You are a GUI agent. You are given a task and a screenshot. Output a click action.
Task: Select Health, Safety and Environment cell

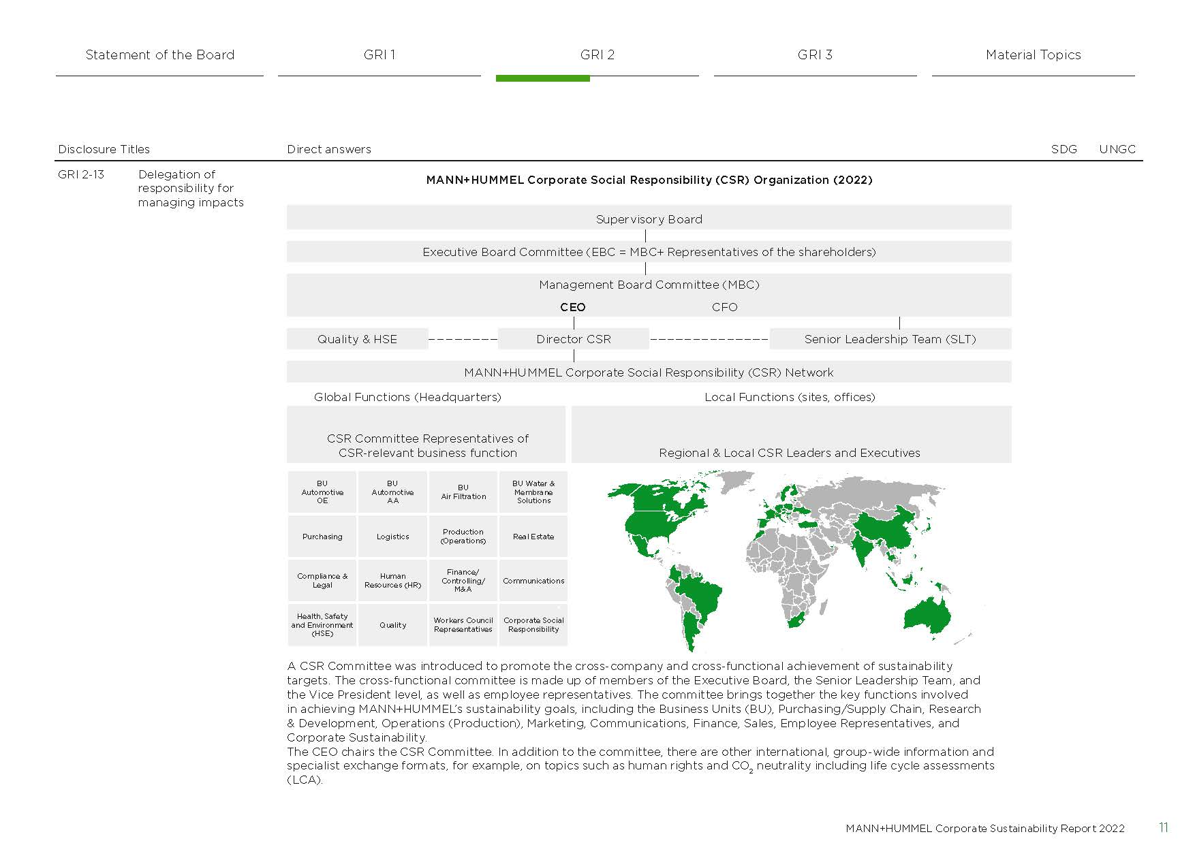pos(322,625)
